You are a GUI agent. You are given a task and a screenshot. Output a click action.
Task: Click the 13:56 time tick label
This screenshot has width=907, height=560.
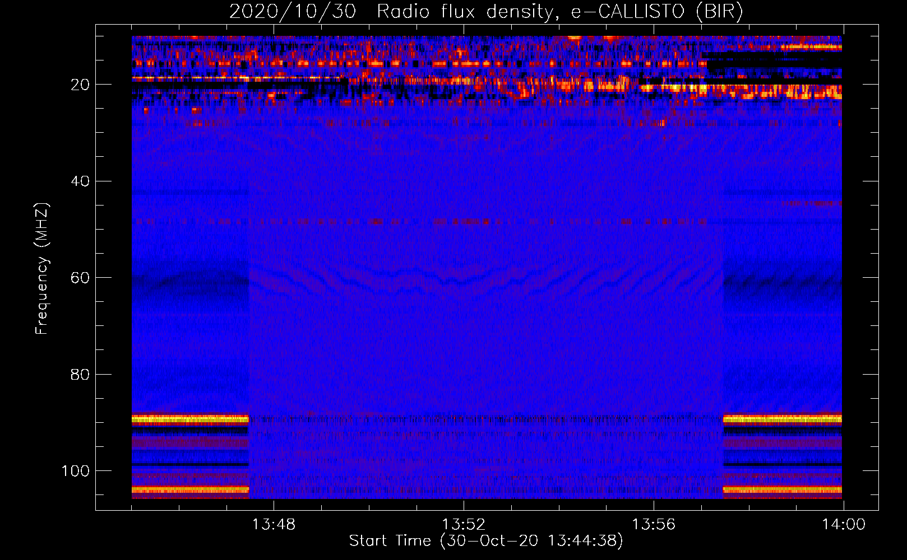tap(654, 525)
